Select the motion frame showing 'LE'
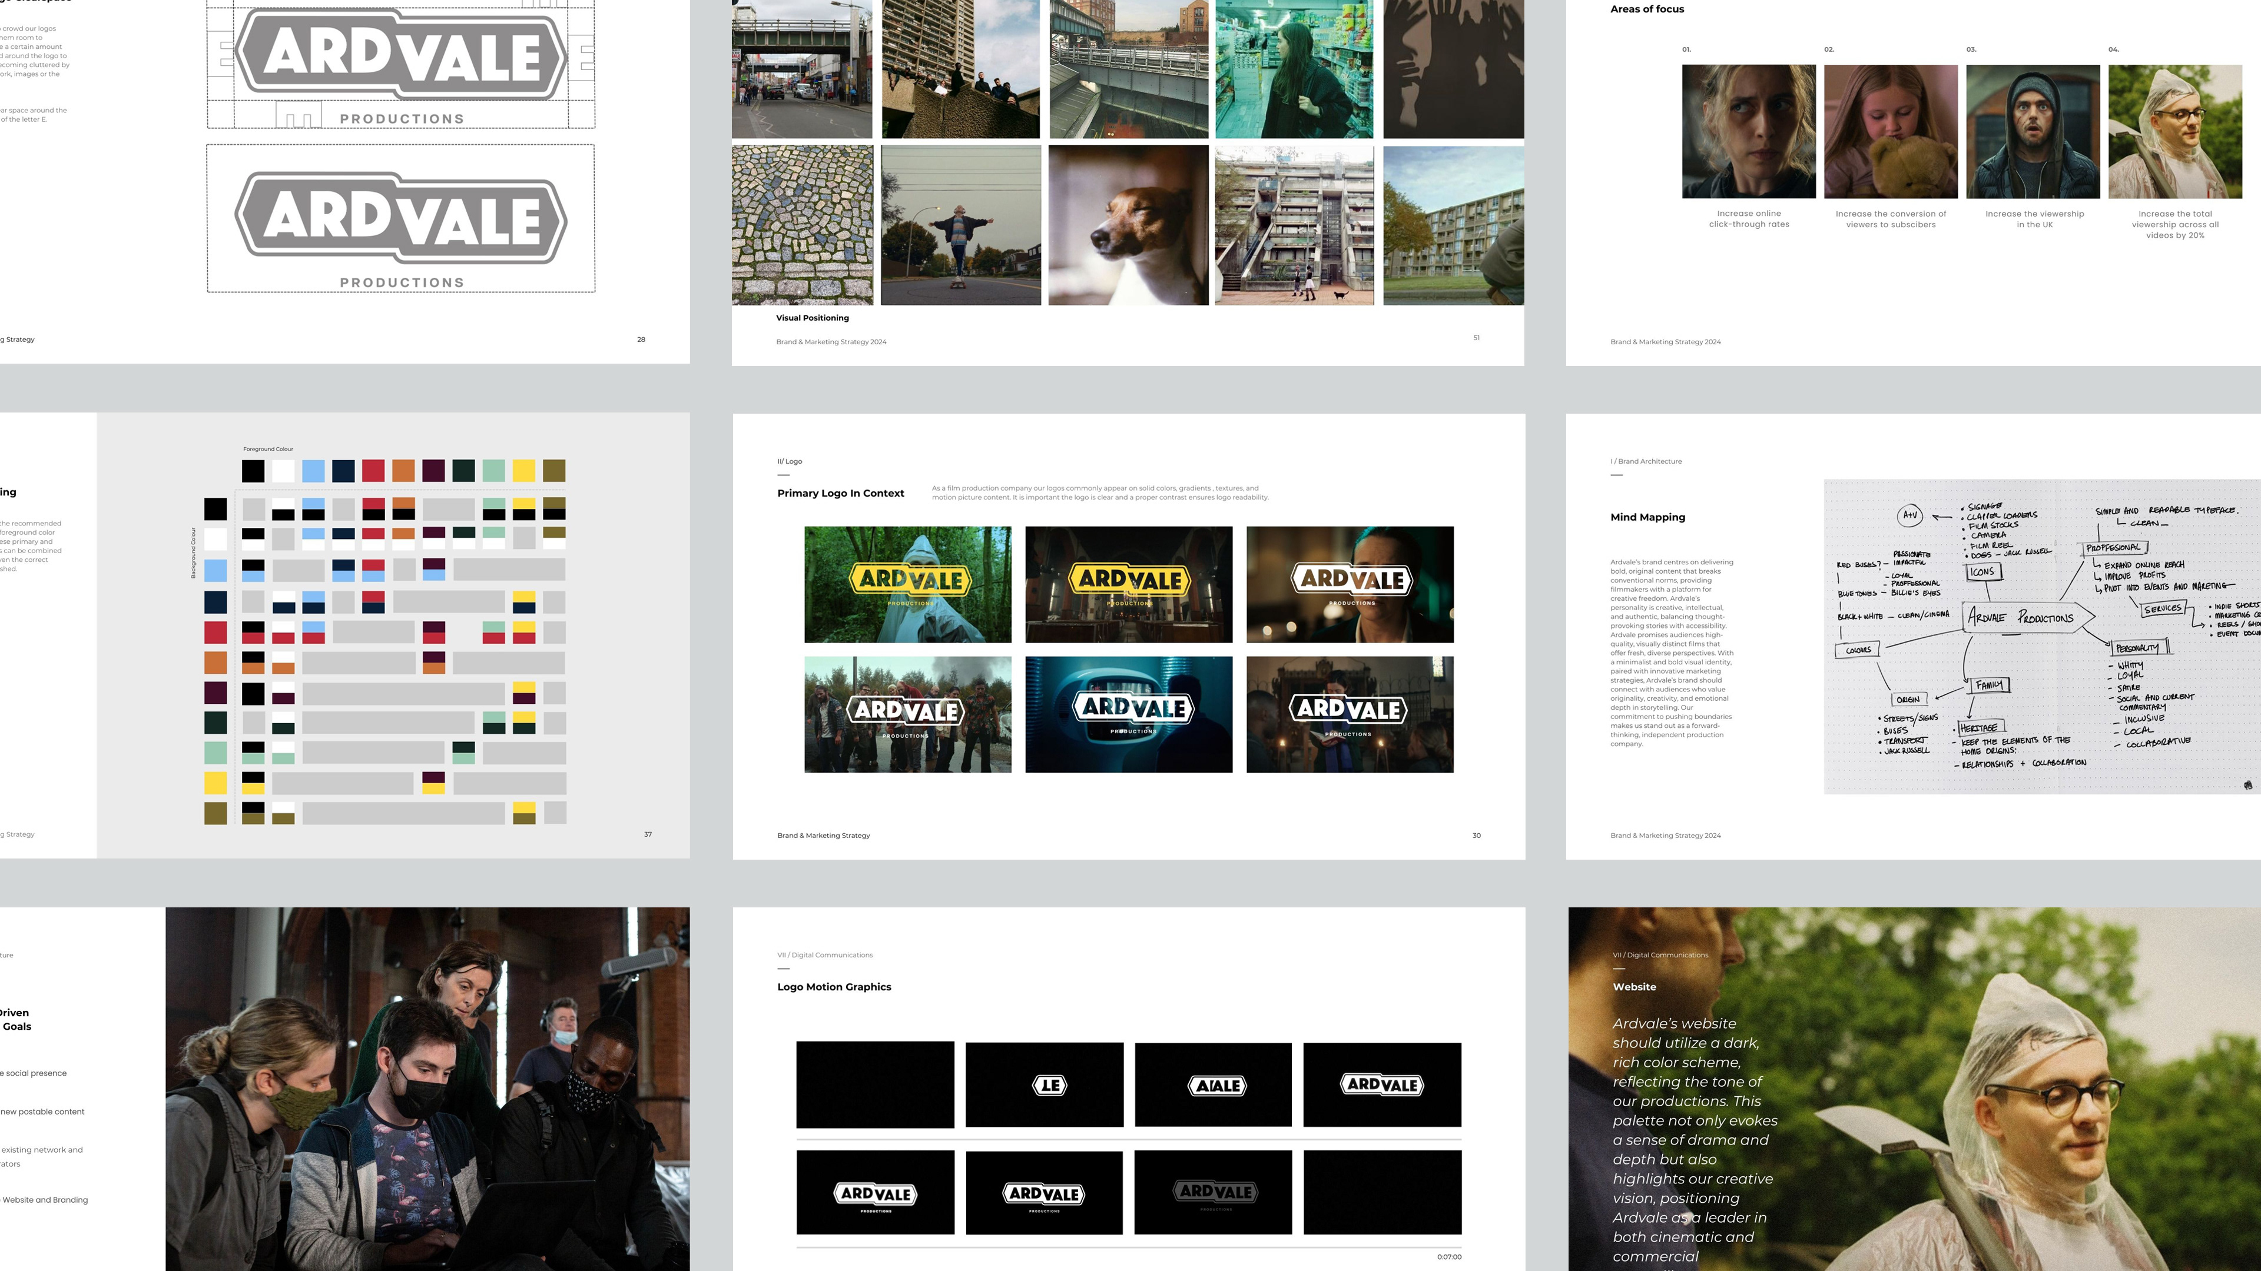This screenshot has height=1271, width=2261. coord(1045,1084)
